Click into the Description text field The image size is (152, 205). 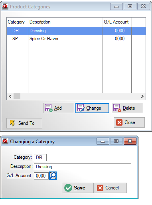(83, 167)
